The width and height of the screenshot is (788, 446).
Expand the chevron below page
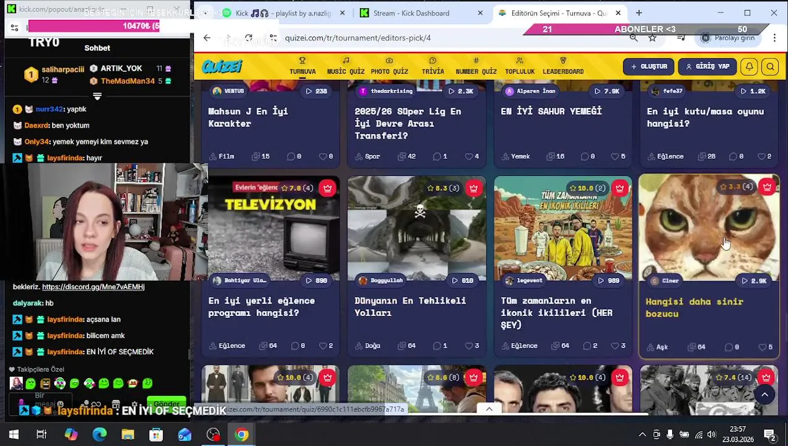tap(489, 409)
